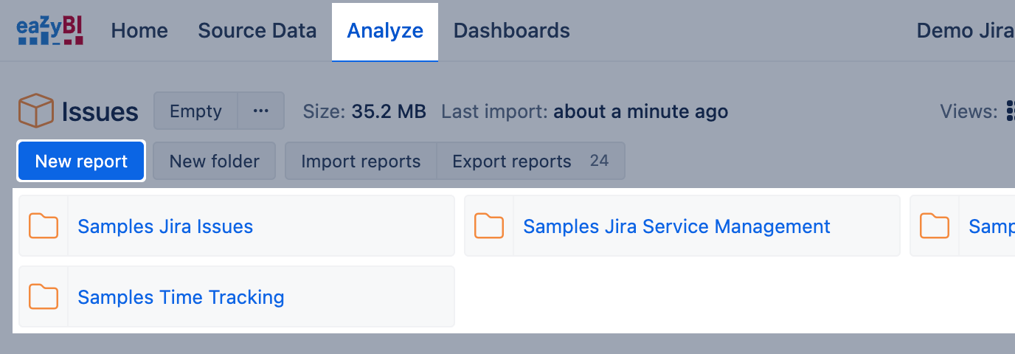
Task: Open the three-dots more actions menu
Action: coord(260,111)
